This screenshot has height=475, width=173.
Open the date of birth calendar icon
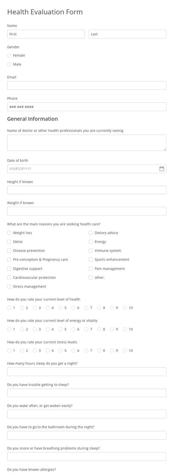click(x=162, y=169)
